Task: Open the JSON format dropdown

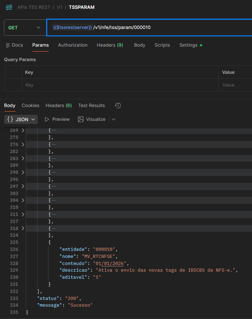Action: tap(21, 119)
